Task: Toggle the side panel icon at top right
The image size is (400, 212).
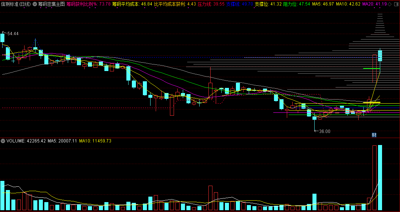Action: [x=396, y=4]
